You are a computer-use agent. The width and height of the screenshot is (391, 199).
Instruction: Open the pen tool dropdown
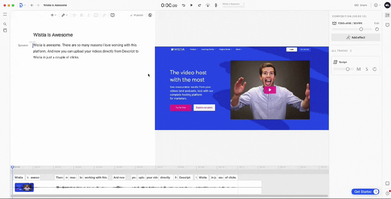tap(65, 15)
